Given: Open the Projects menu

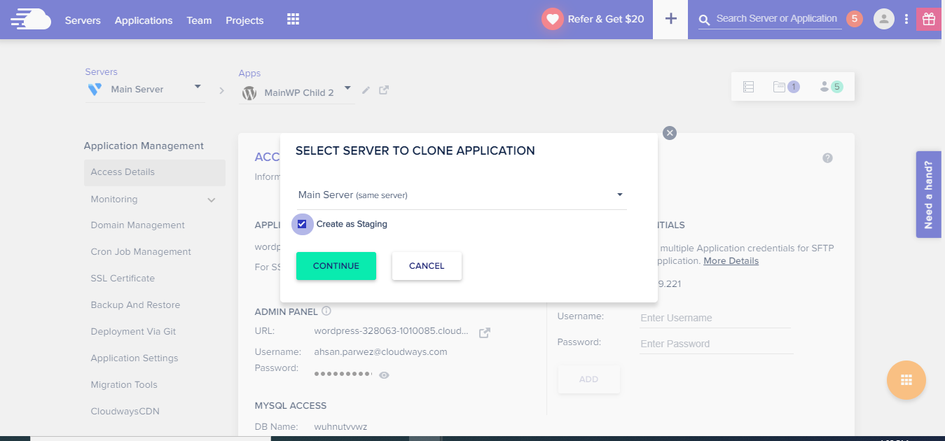Looking at the screenshot, I should 244,20.
